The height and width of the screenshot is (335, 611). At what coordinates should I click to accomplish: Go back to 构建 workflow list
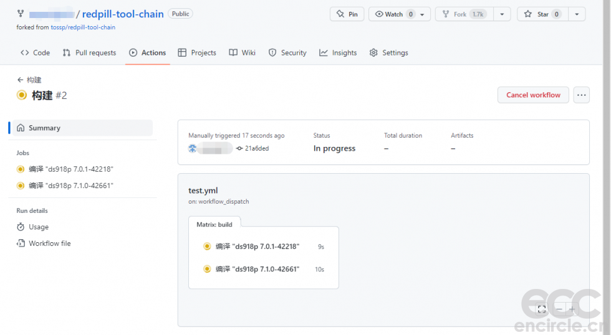coord(29,80)
